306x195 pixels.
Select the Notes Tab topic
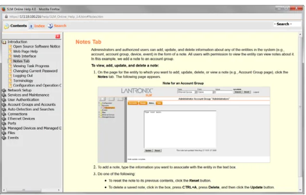[x=21, y=61]
